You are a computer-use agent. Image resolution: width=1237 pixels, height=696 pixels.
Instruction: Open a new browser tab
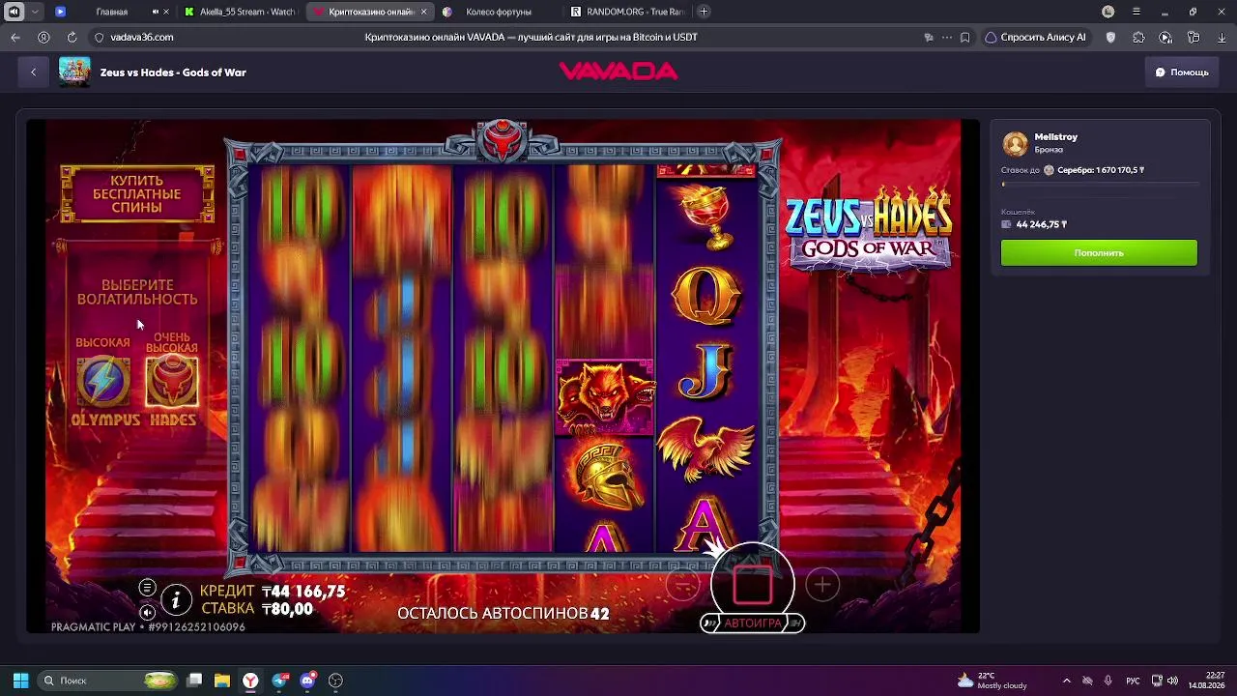coord(704,12)
